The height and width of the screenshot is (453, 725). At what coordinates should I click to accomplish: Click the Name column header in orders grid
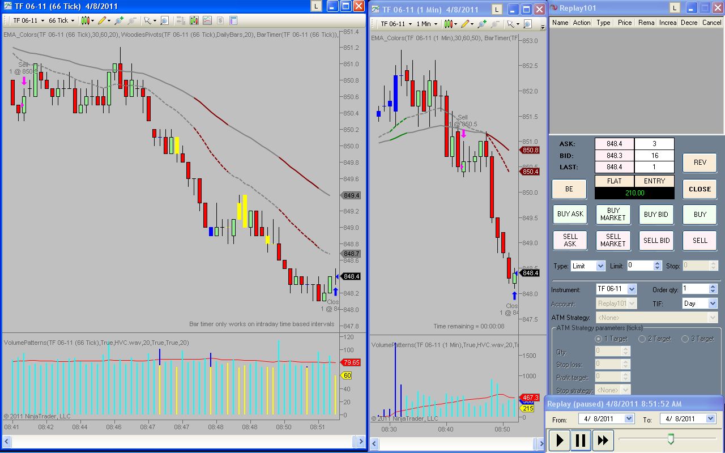coord(560,23)
